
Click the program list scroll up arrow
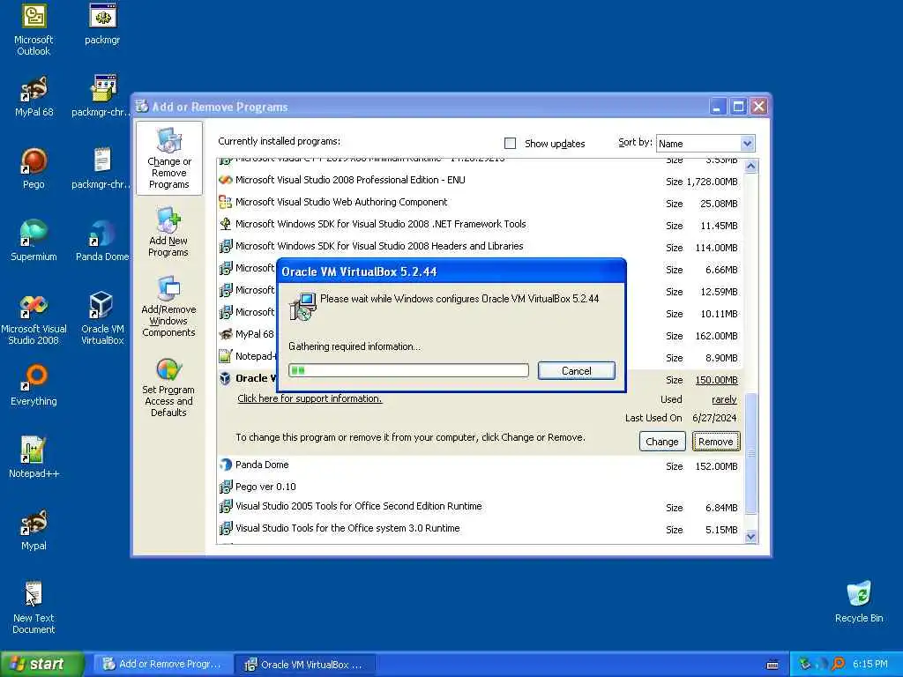750,167
